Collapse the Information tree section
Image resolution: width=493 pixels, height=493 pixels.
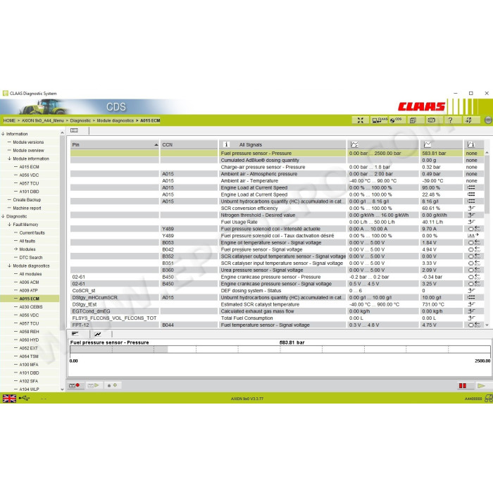(3, 134)
